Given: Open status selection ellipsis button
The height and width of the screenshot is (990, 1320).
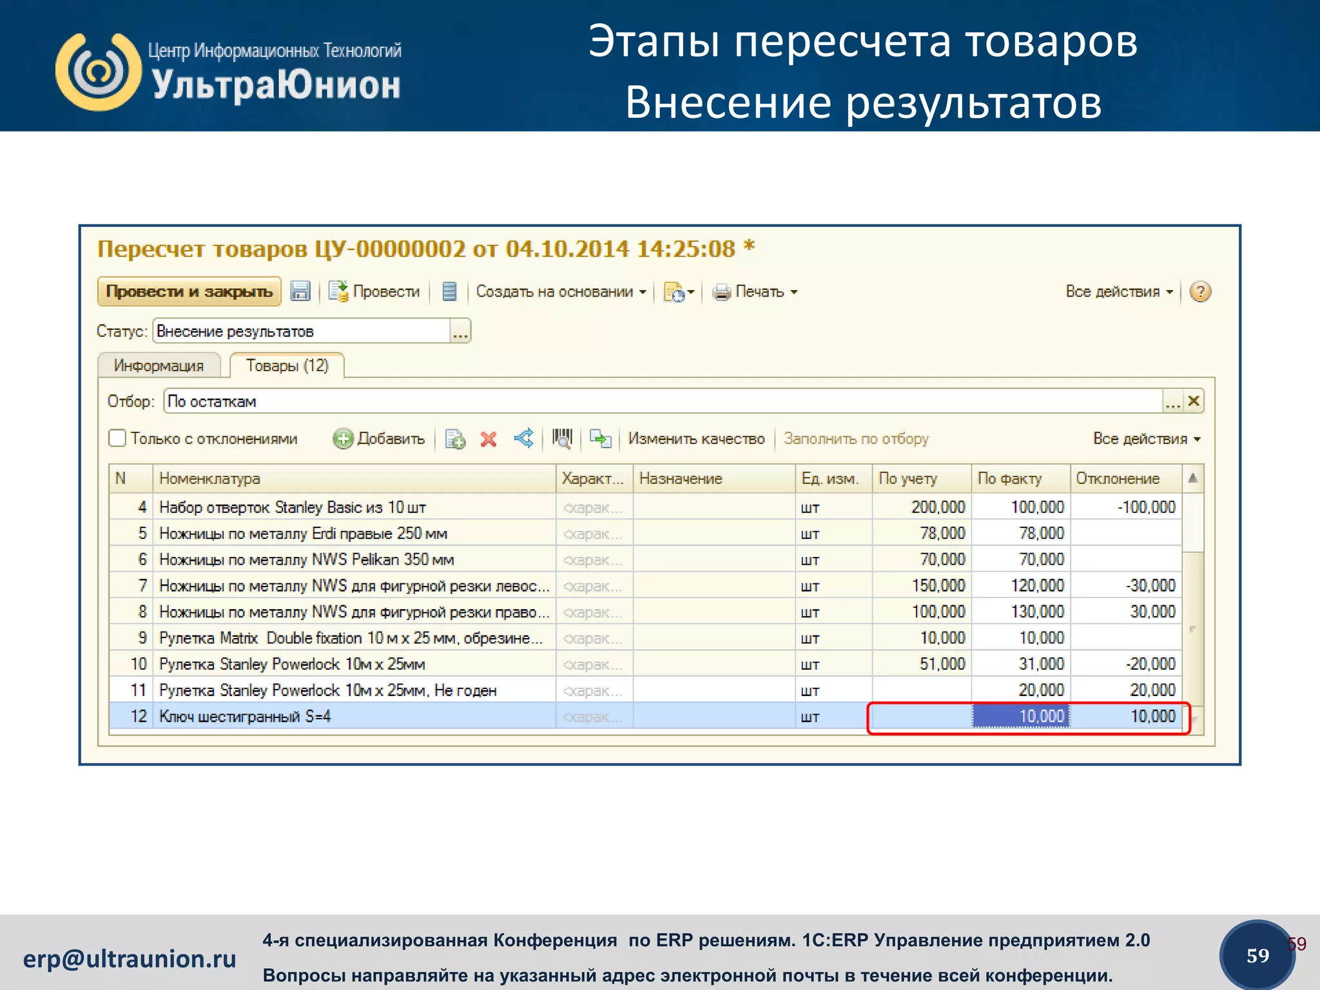Looking at the screenshot, I should point(461,331).
